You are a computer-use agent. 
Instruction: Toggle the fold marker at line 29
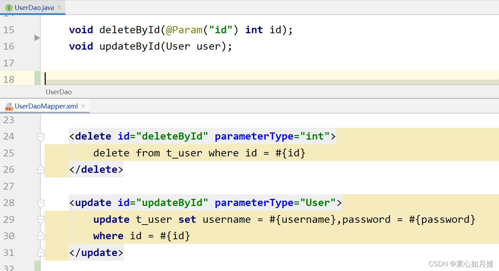click(x=41, y=220)
